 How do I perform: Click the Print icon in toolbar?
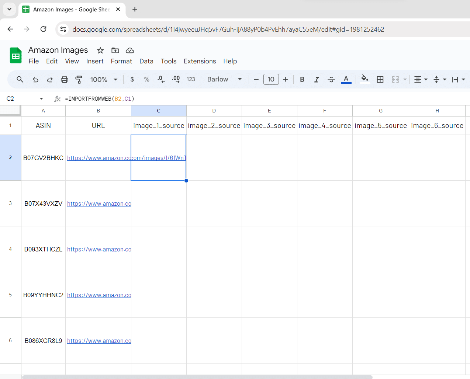[65, 79]
